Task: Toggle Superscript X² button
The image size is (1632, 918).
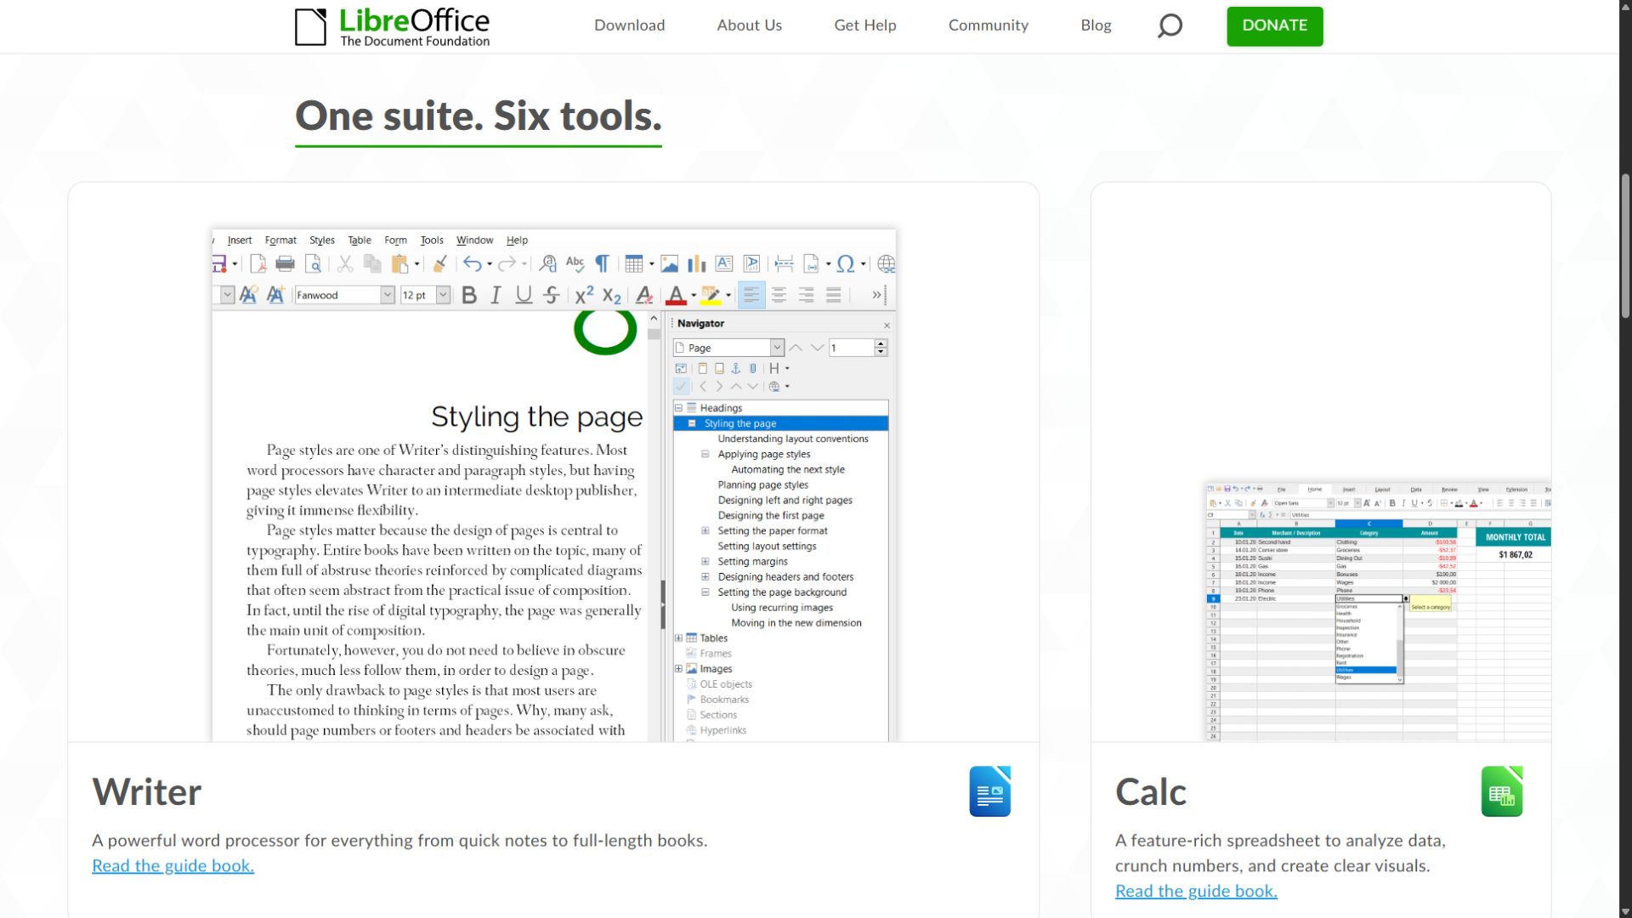Action: coord(584,295)
